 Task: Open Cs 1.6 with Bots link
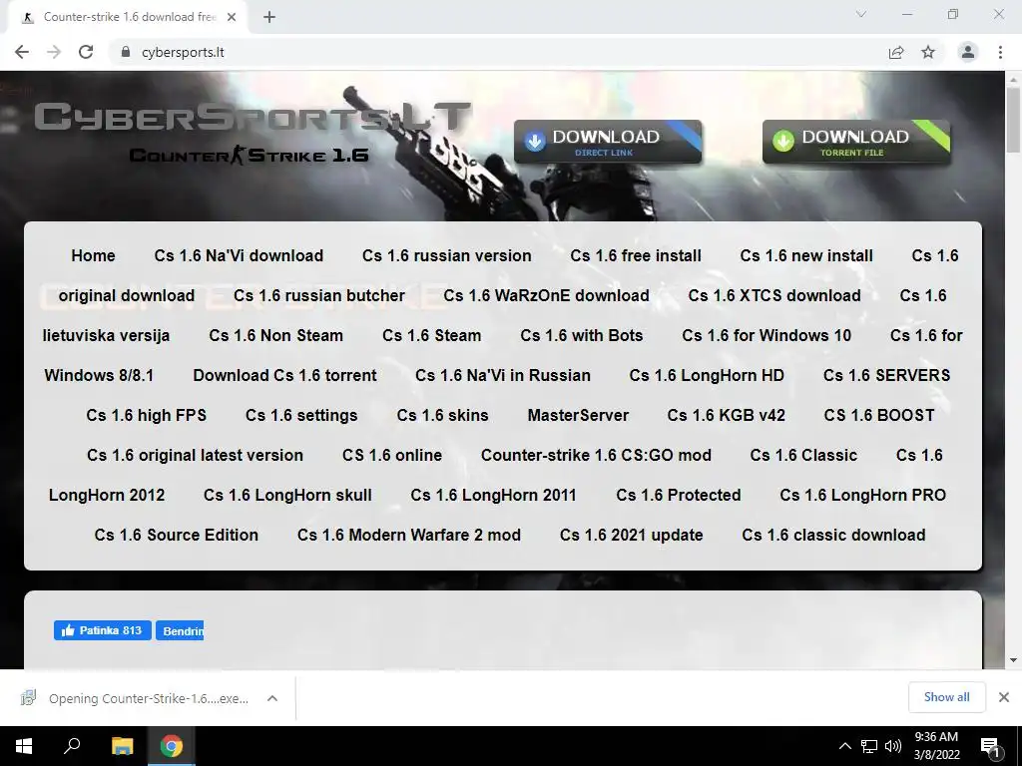pos(582,335)
